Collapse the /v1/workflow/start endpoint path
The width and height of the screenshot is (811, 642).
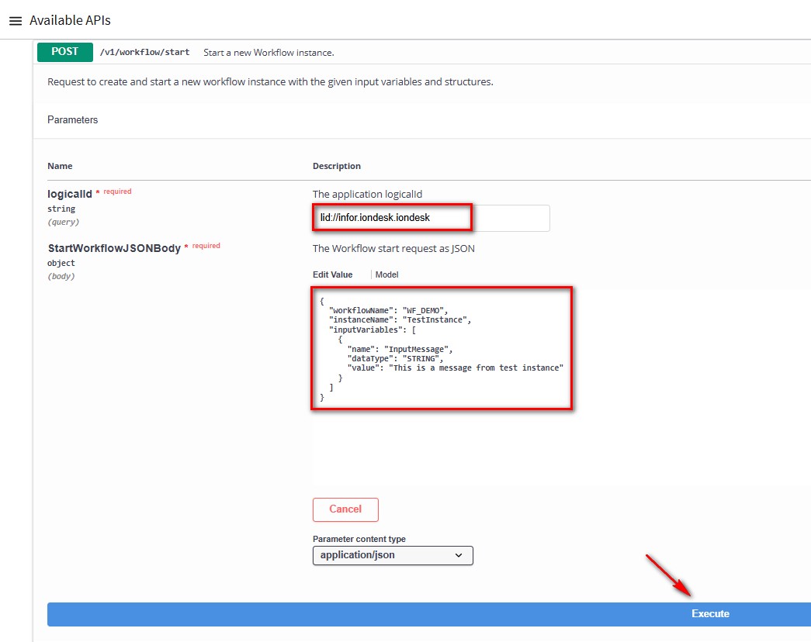(144, 53)
